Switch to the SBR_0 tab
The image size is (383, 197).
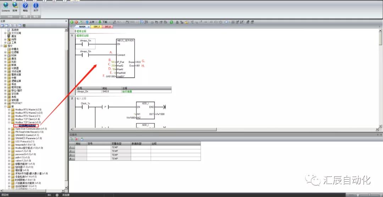tap(97, 27)
